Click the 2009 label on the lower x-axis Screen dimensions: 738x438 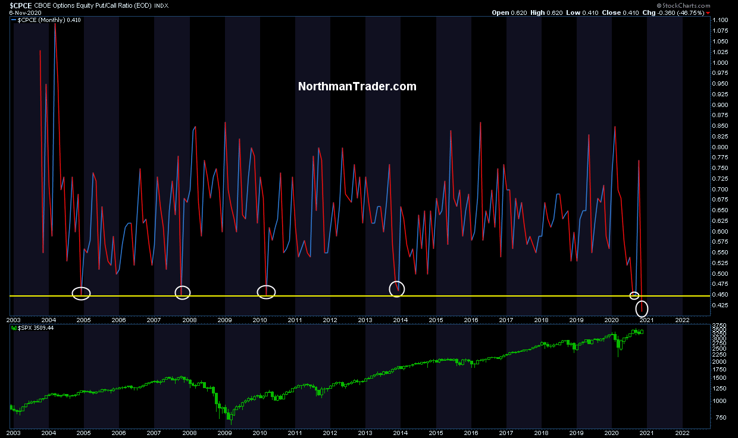coord(224,433)
